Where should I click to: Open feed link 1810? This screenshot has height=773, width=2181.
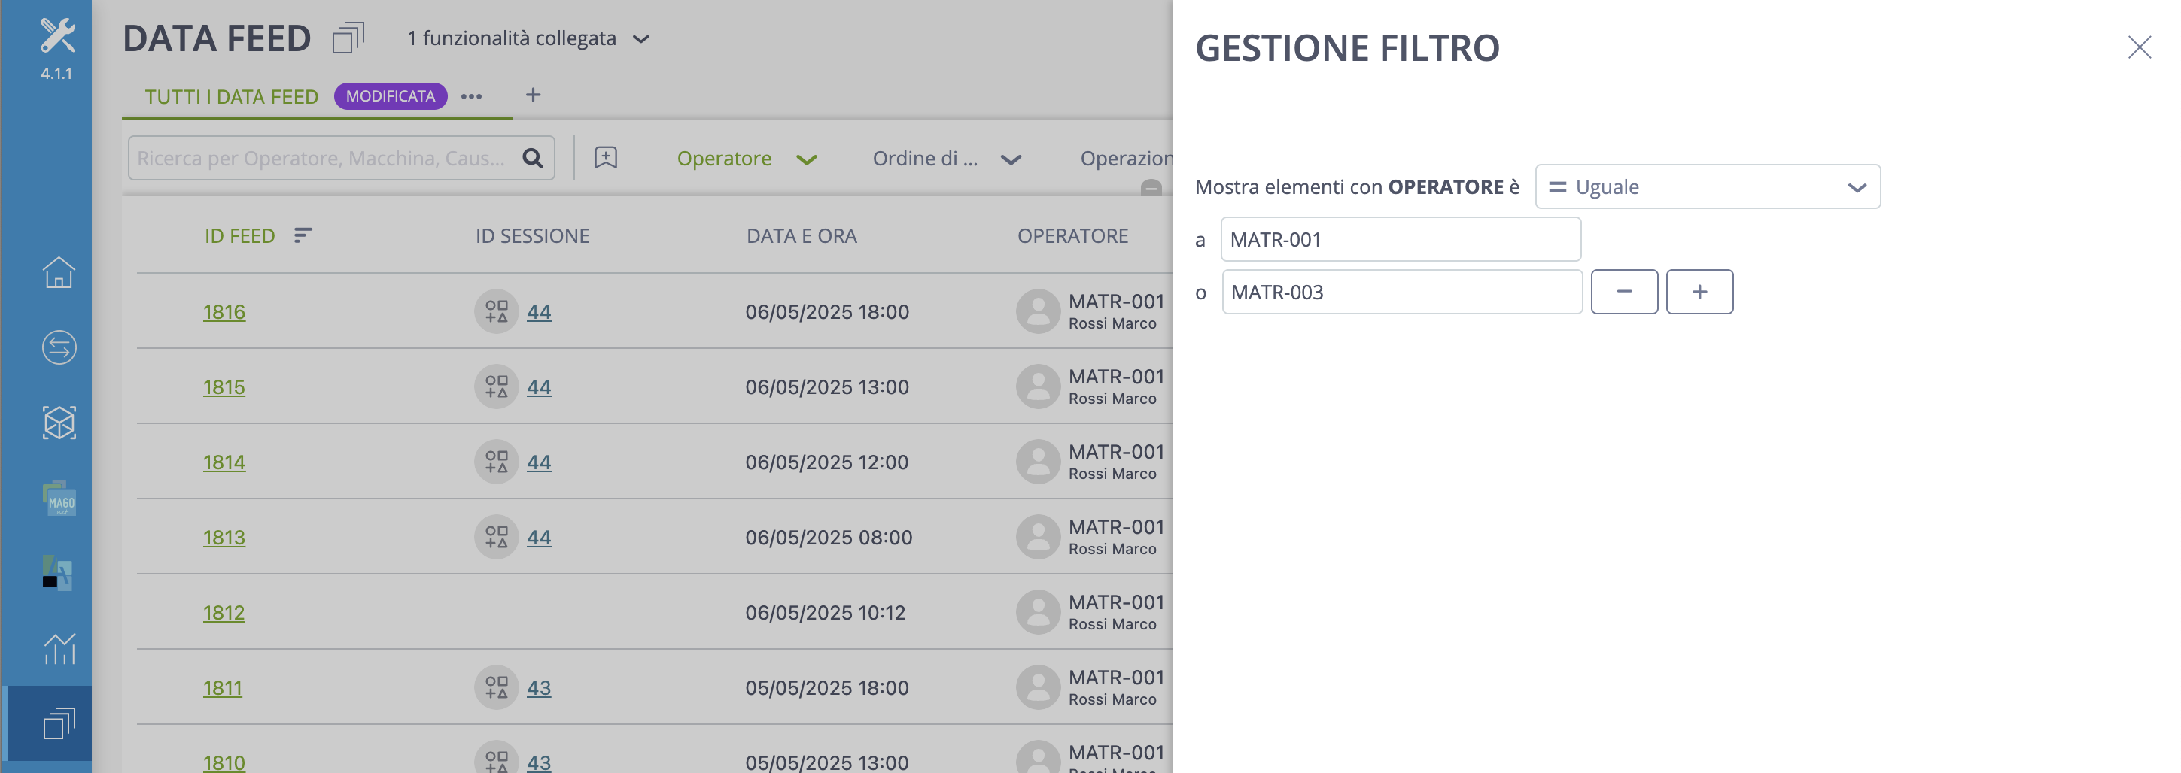point(224,762)
